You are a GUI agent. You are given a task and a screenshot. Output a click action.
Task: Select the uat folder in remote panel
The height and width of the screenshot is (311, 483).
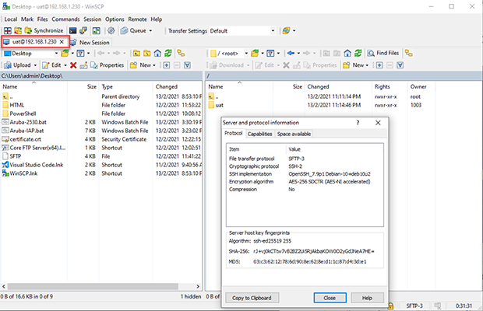click(219, 104)
